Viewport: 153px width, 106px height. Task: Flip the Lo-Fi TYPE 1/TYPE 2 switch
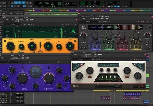click(x=90, y=77)
